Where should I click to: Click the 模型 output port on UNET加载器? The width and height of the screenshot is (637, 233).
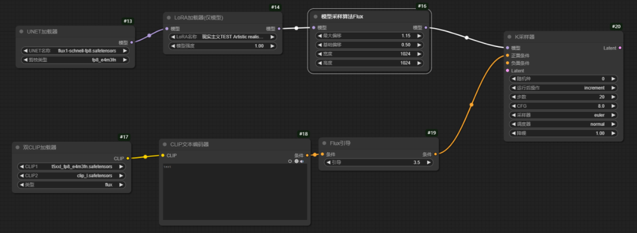(132, 42)
